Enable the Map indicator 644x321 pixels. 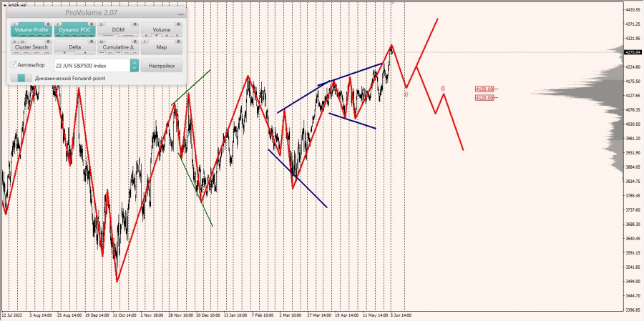point(162,48)
